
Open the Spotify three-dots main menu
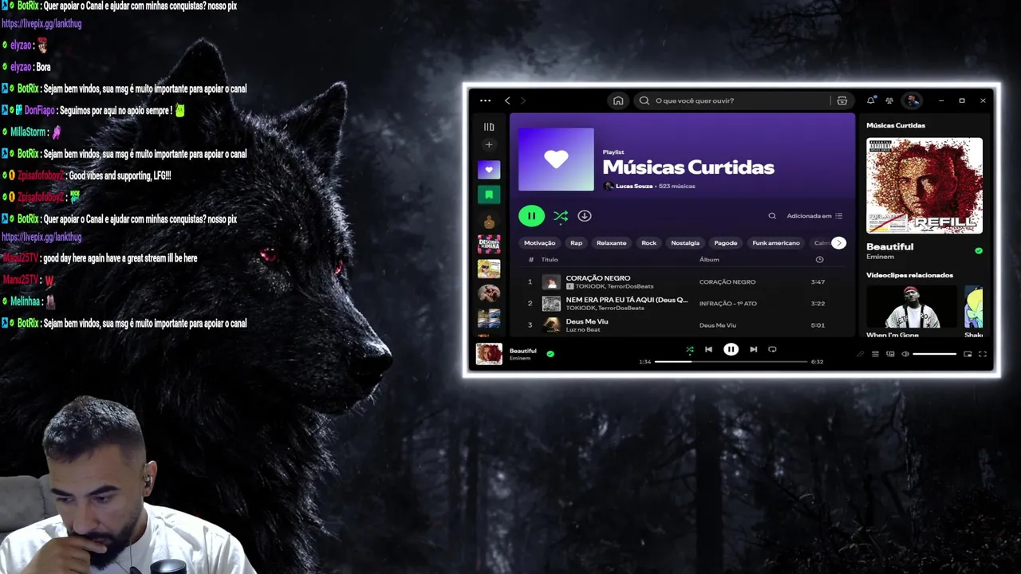485,100
